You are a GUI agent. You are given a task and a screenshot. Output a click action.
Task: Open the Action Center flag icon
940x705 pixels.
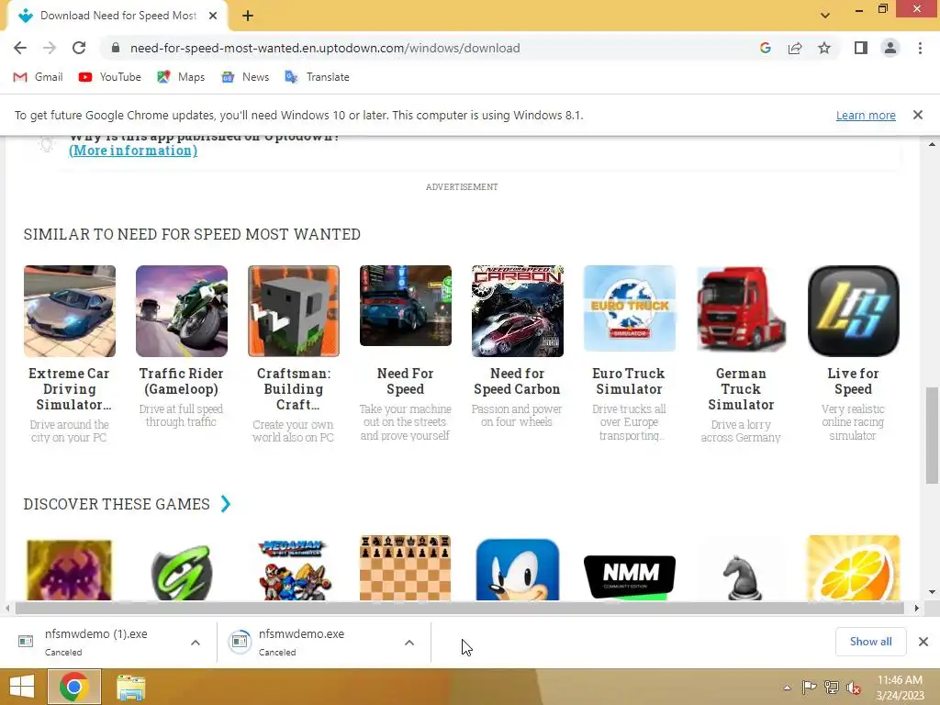pyautogui.click(x=809, y=688)
